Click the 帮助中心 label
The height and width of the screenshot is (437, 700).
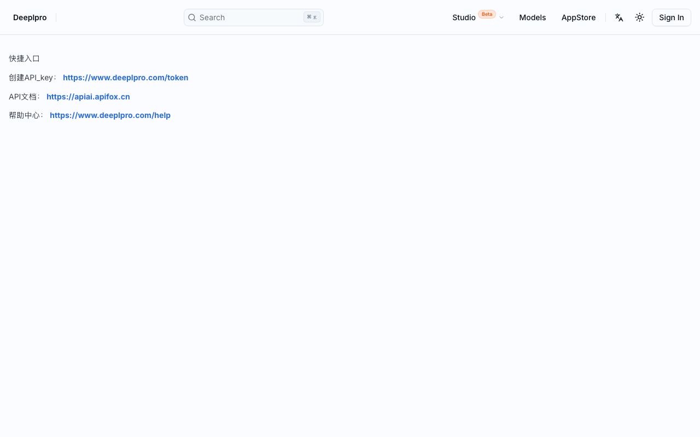(x=26, y=115)
